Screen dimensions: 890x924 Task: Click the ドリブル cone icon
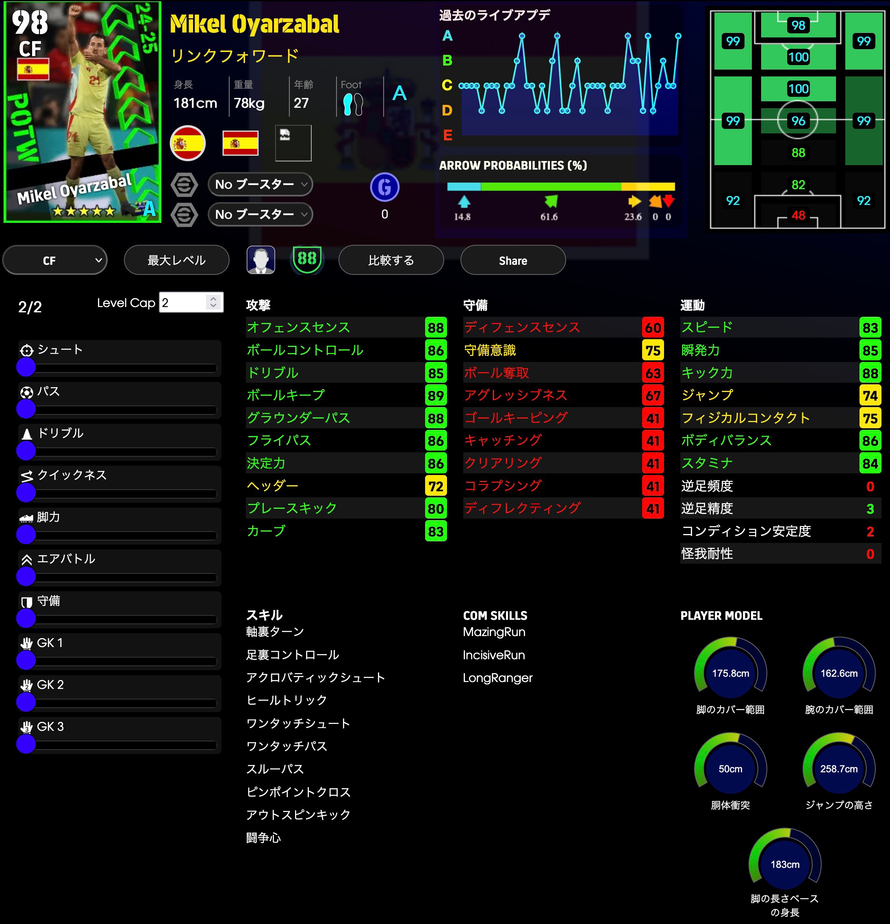pyautogui.click(x=27, y=434)
